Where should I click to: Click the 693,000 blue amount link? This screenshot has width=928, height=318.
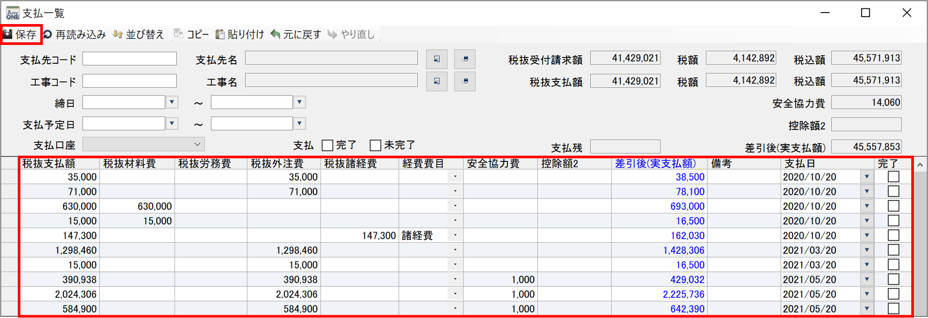pos(687,207)
